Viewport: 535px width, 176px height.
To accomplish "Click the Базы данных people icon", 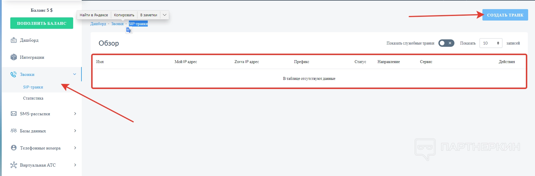I will [x=13, y=131].
